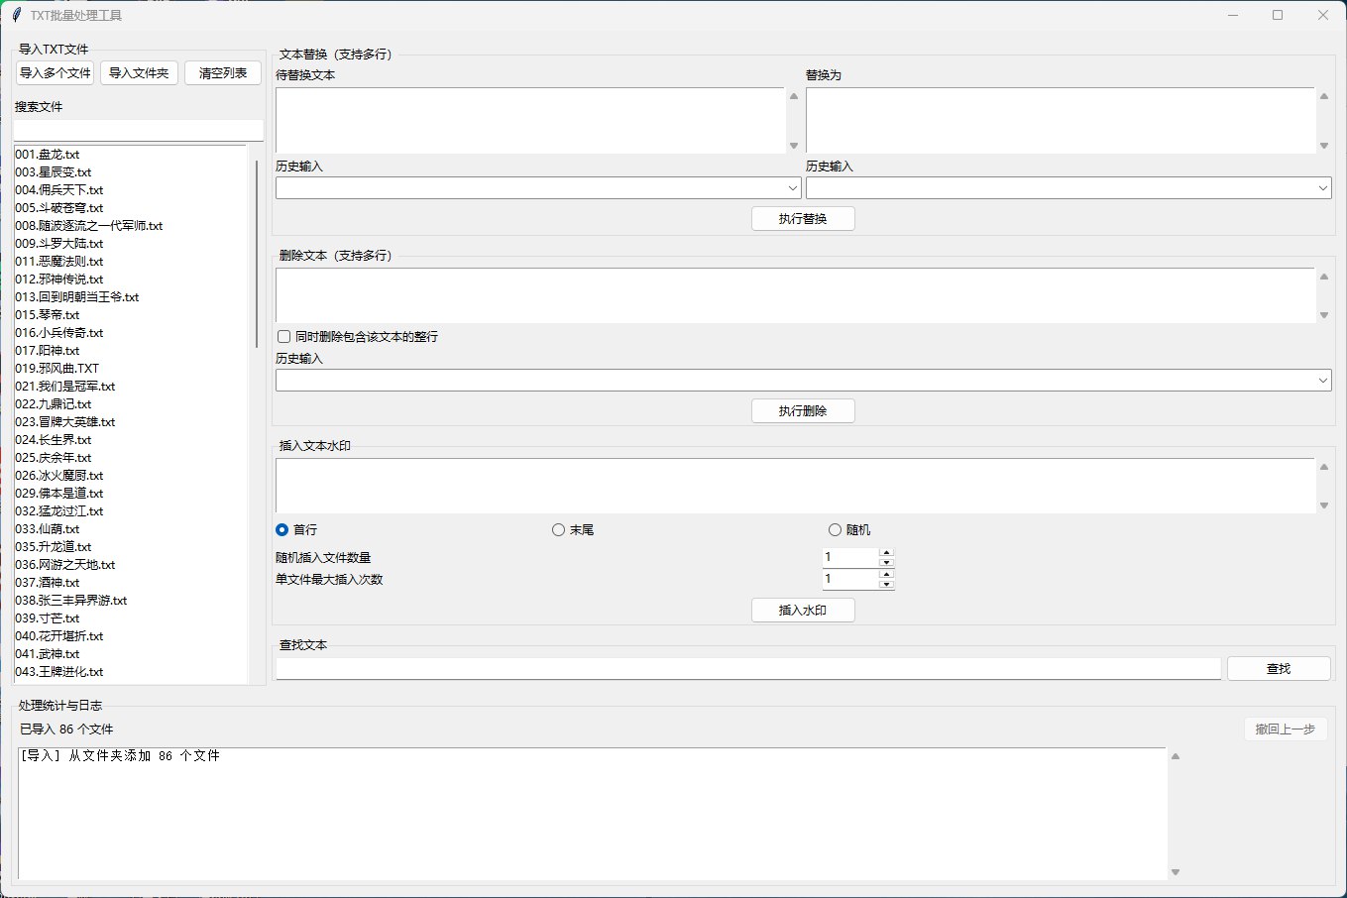The height and width of the screenshot is (898, 1347).
Task: Click scroll-up arrow of 替换为 text box
Action: click(x=1324, y=96)
